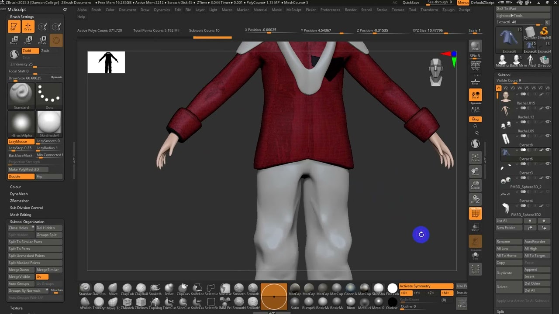Screen dimensions: 559x314
Task: Click Make PolyMesh3D button
Action: (28, 169)
